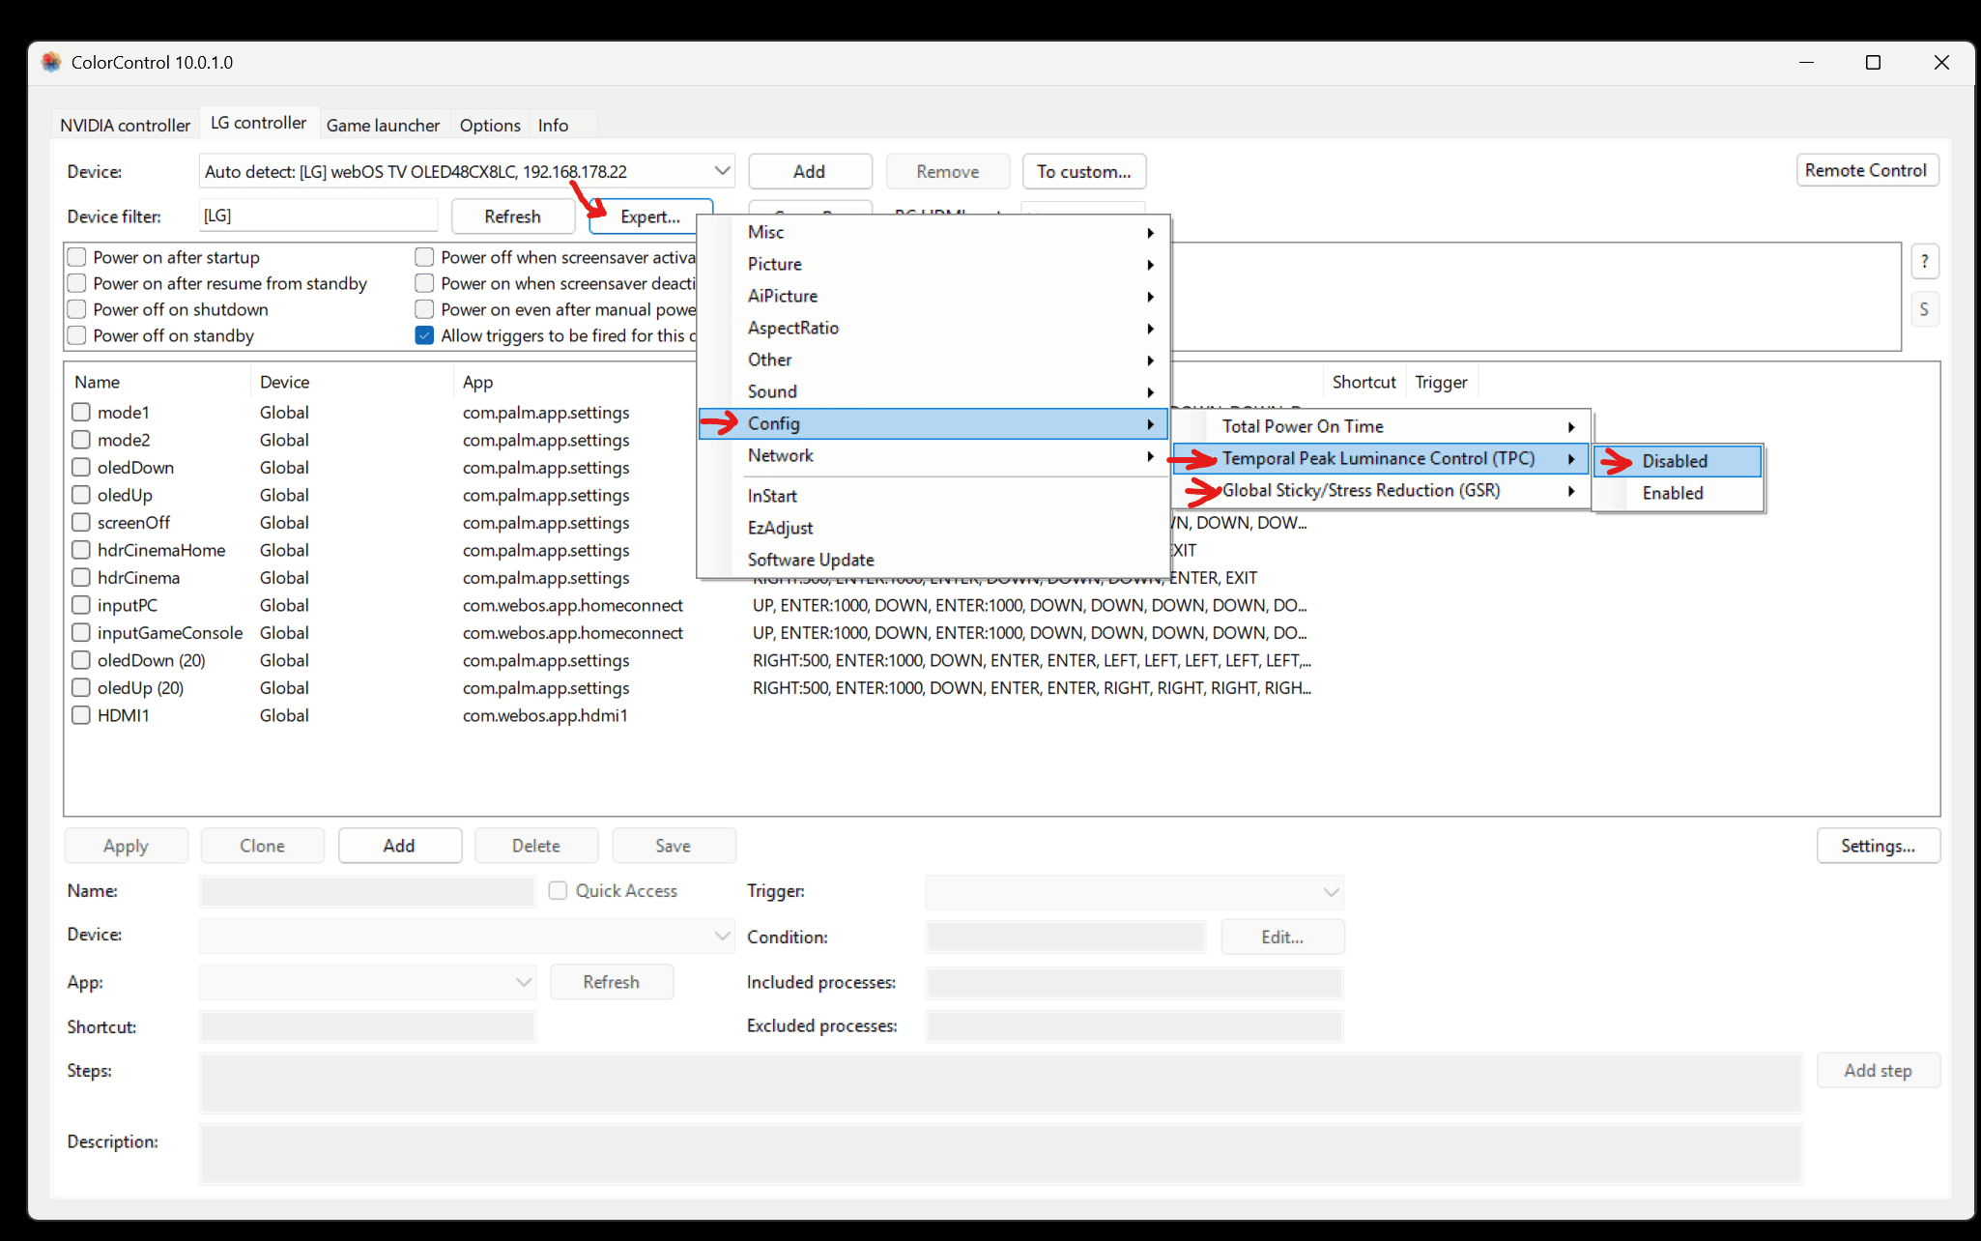Open the Remote Control button
Screen dimensions: 1981x1241
coord(1866,170)
